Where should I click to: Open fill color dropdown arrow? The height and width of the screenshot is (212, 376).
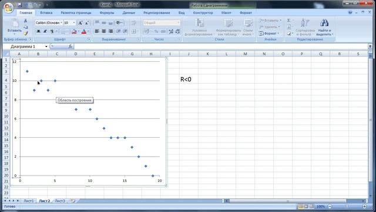coord(78,31)
